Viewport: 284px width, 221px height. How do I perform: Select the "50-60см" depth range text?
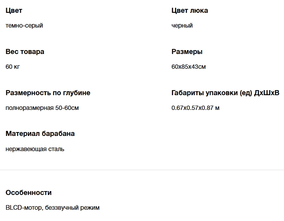click(x=67, y=108)
